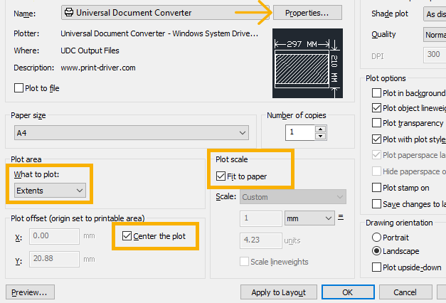Click the printer icon beside Universal Document Converter
The image size is (446, 303).
[x=69, y=12]
